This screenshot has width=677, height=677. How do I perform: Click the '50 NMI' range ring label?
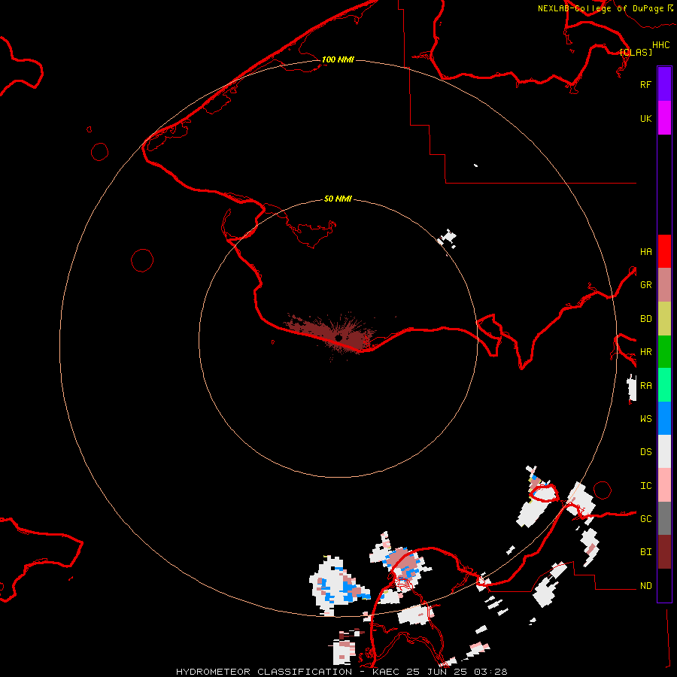coord(338,199)
